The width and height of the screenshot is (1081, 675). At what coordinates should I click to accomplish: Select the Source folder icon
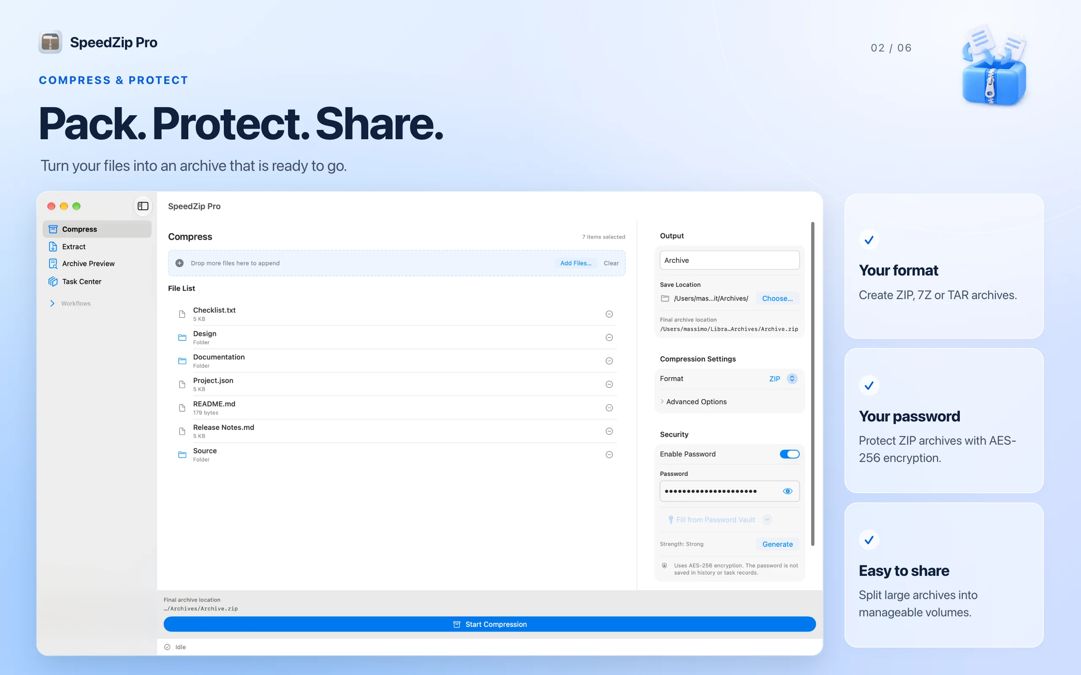coord(182,454)
